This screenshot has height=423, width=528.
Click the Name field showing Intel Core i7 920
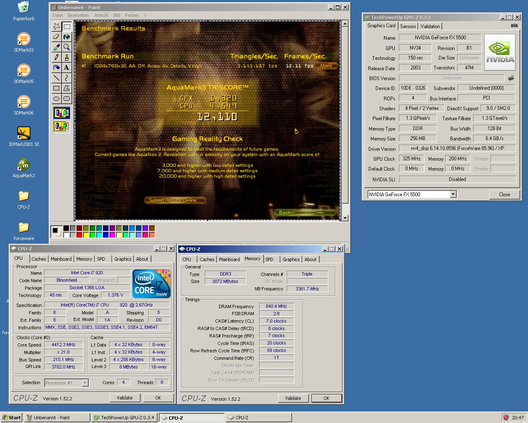(87, 273)
